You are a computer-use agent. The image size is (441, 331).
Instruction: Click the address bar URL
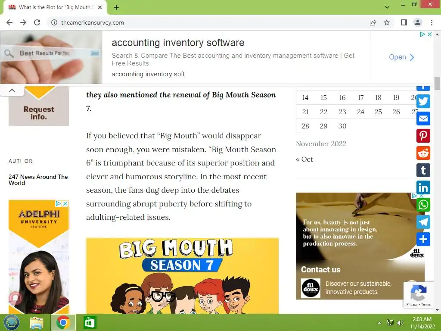pos(92,22)
